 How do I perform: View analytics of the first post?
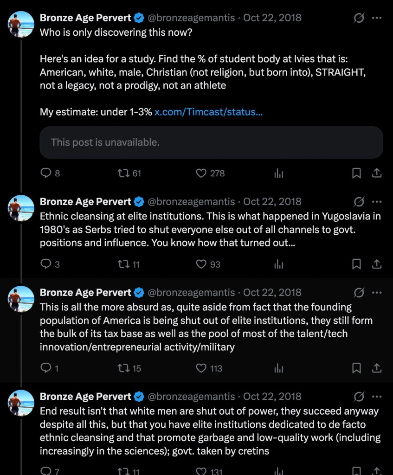(x=279, y=173)
